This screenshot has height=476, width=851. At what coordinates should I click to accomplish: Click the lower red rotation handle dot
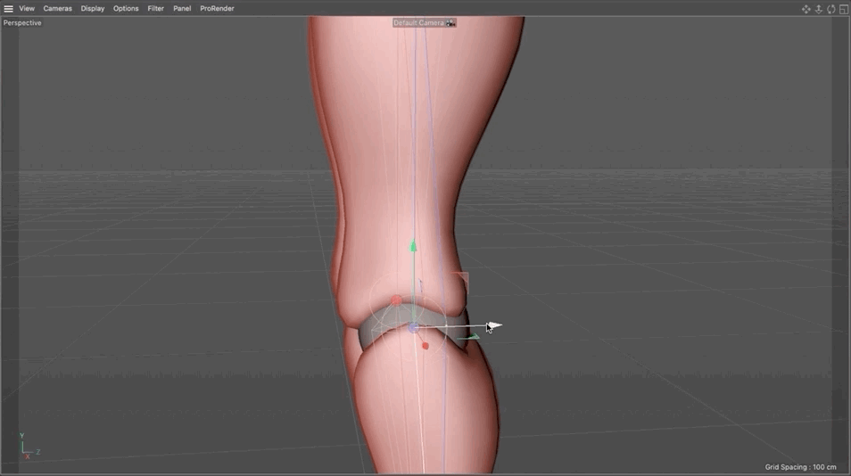[425, 345]
